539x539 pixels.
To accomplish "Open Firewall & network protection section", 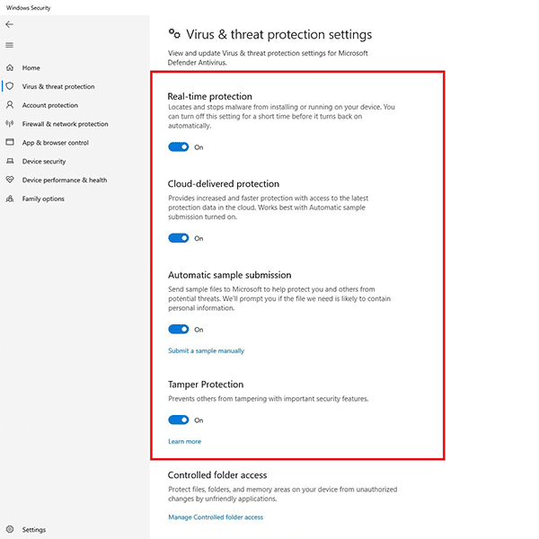I will pyautogui.click(x=66, y=124).
